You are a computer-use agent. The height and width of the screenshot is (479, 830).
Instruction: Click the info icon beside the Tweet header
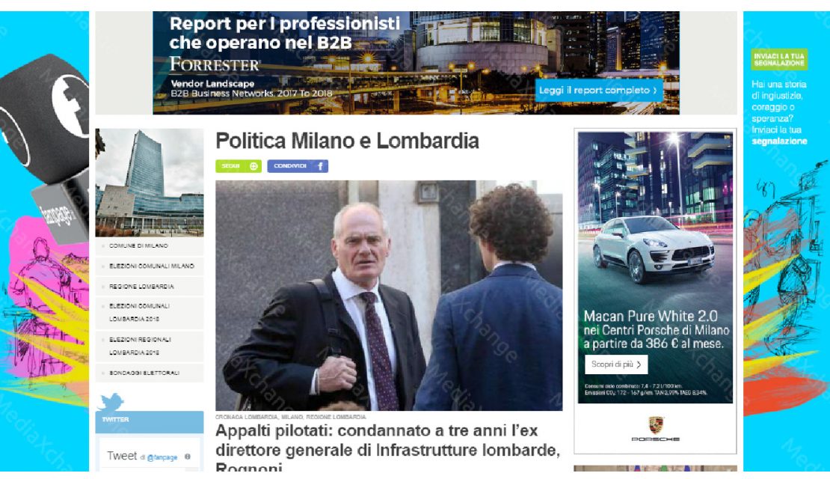pos(188,457)
